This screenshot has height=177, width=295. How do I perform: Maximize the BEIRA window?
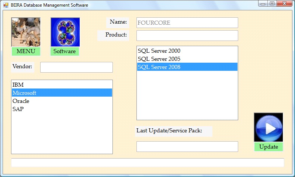[x=272, y=4]
